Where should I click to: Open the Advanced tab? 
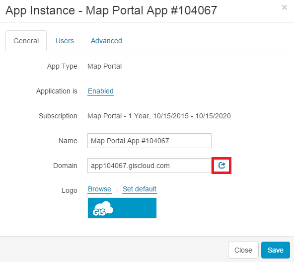106,41
